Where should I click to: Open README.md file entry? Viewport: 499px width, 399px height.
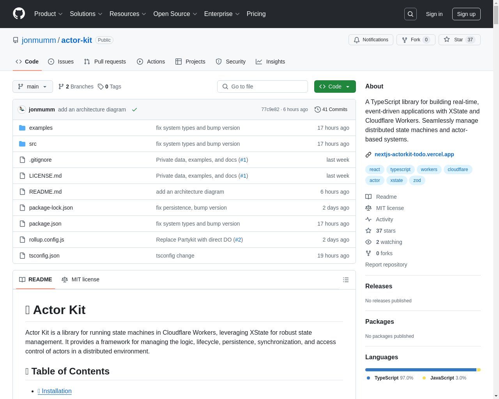(x=45, y=192)
